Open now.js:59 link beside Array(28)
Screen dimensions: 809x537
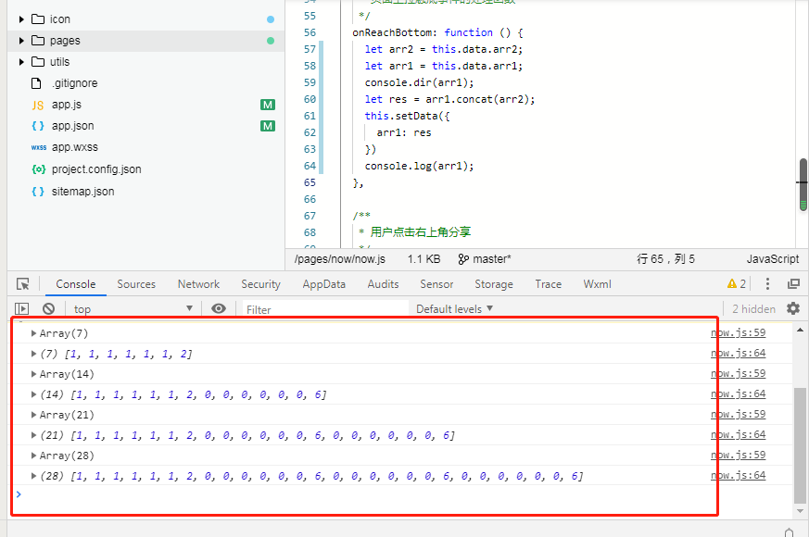738,455
